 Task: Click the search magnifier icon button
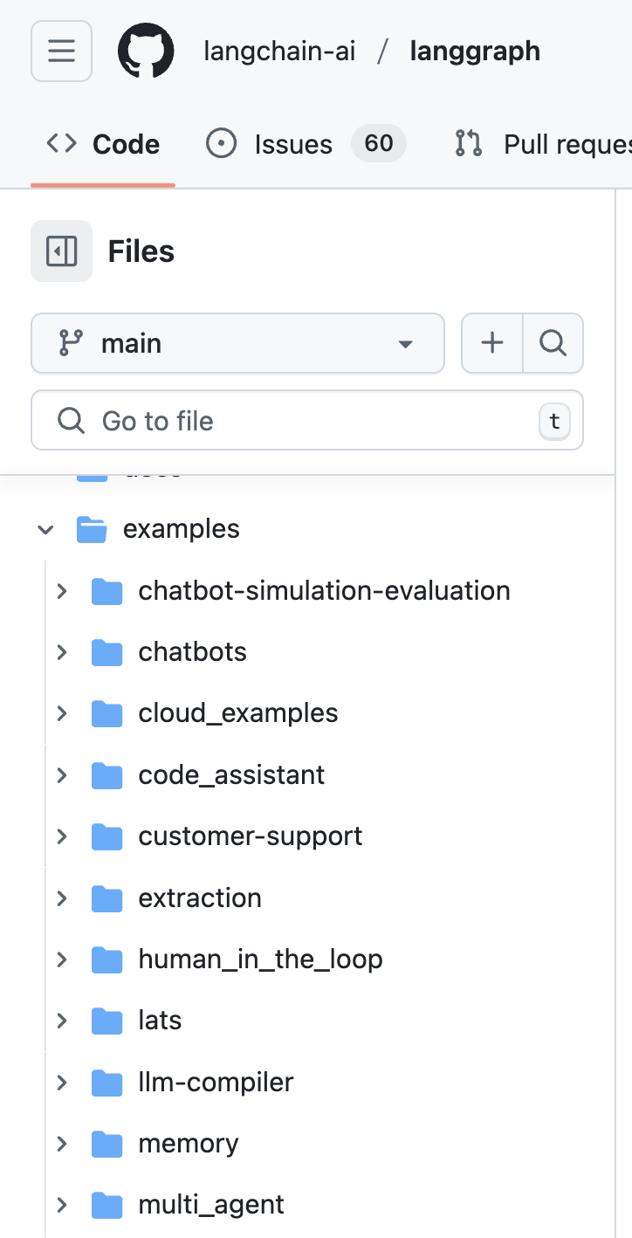point(553,343)
